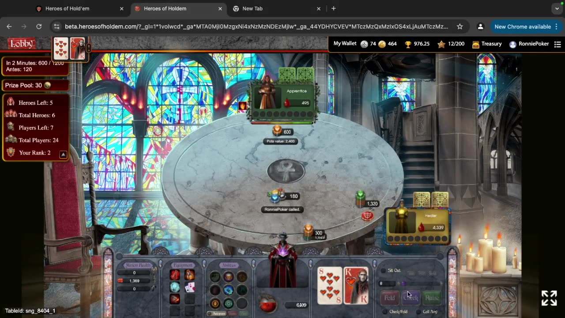565x318 pixels.
Task: Activate the middle ability in top row
Action: click(228, 277)
